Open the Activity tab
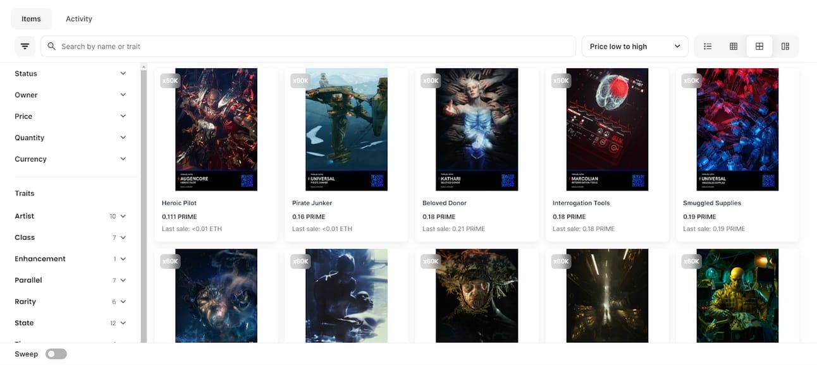This screenshot has width=817, height=365. (x=79, y=19)
